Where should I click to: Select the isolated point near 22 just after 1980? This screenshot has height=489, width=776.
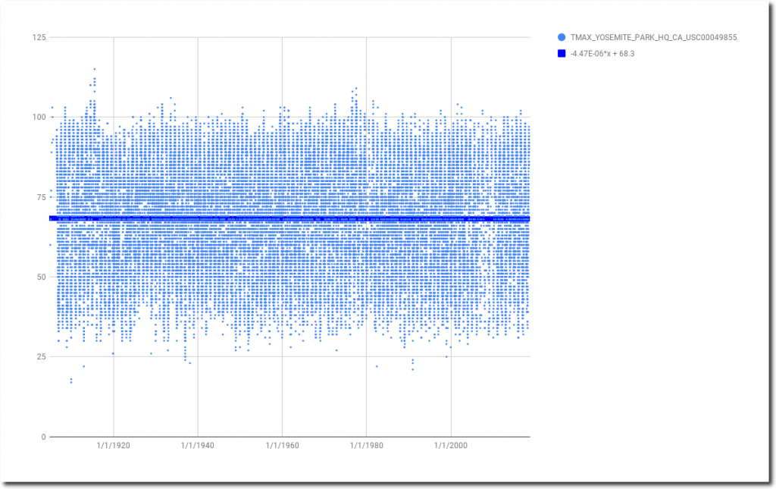point(377,366)
